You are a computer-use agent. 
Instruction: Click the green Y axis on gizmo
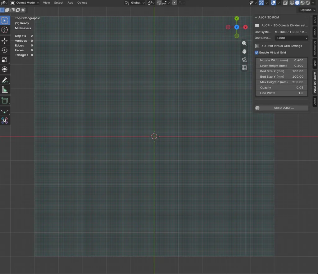pyautogui.click(x=237, y=18)
